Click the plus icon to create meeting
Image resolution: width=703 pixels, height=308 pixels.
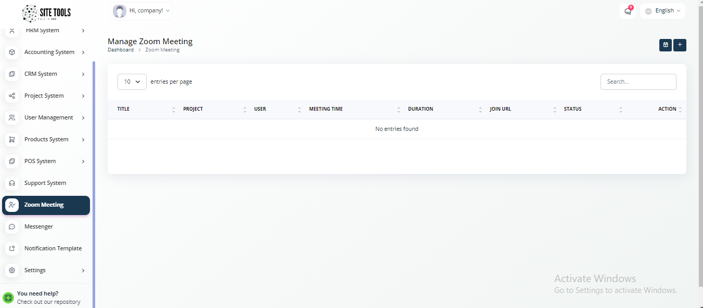click(680, 45)
